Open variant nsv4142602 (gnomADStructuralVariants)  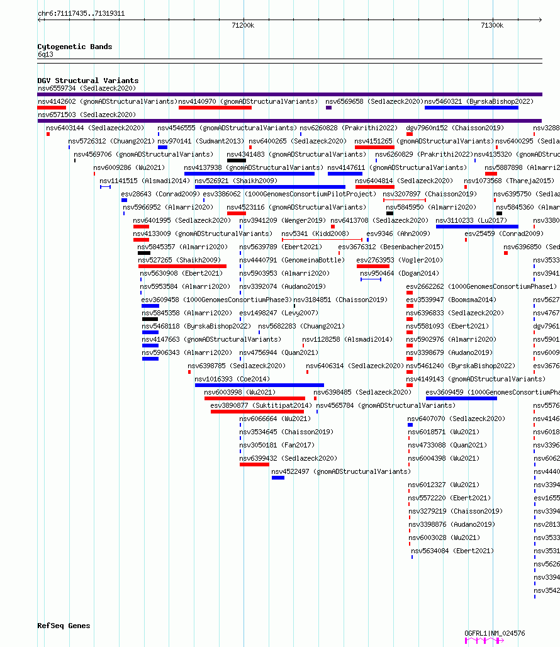pos(107,101)
